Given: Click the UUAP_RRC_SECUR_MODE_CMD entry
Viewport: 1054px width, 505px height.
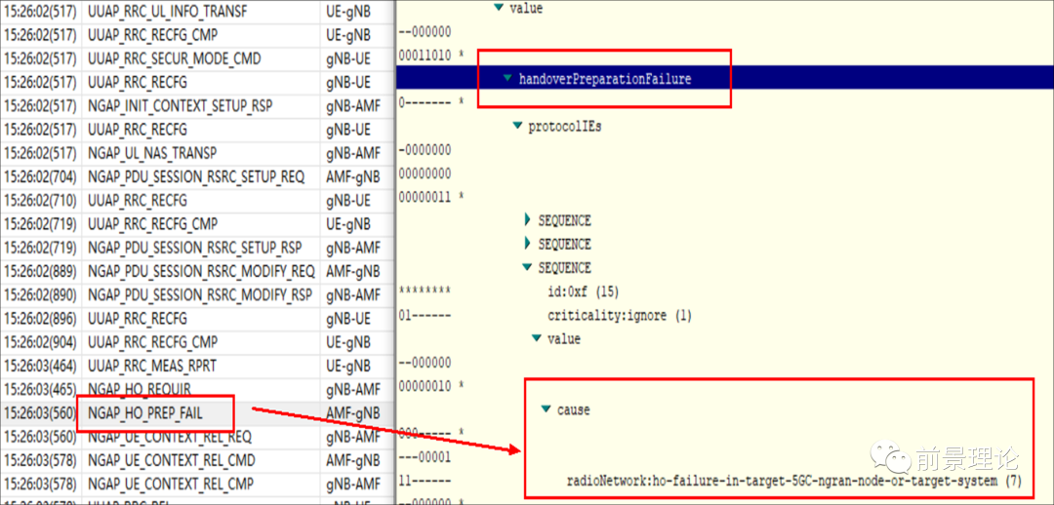Looking at the screenshot, I should tap(174, 58).
